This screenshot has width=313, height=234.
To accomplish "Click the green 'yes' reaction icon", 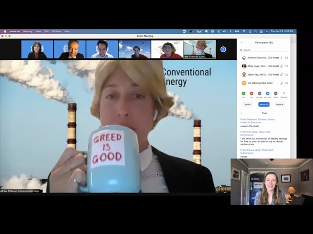I will click(x=244, y=94).
